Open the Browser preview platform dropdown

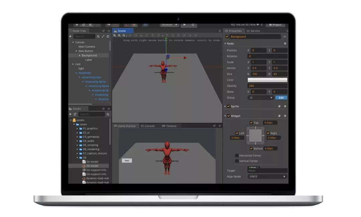pos(169,25)
